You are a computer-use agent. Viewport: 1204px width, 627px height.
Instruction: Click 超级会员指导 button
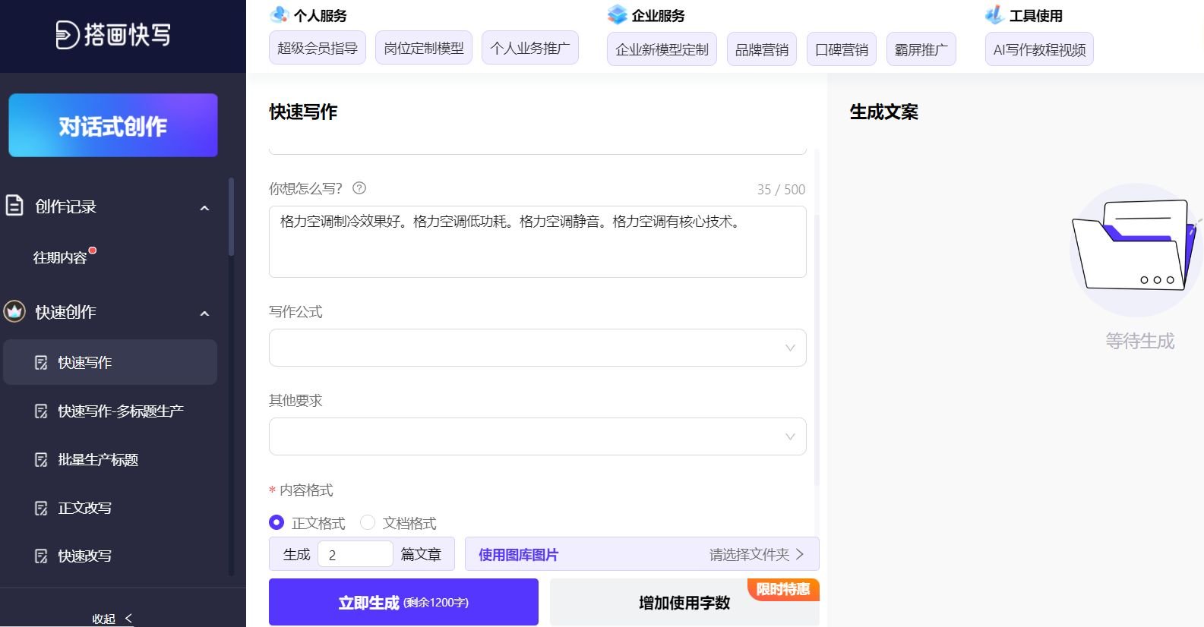point(318,48)
